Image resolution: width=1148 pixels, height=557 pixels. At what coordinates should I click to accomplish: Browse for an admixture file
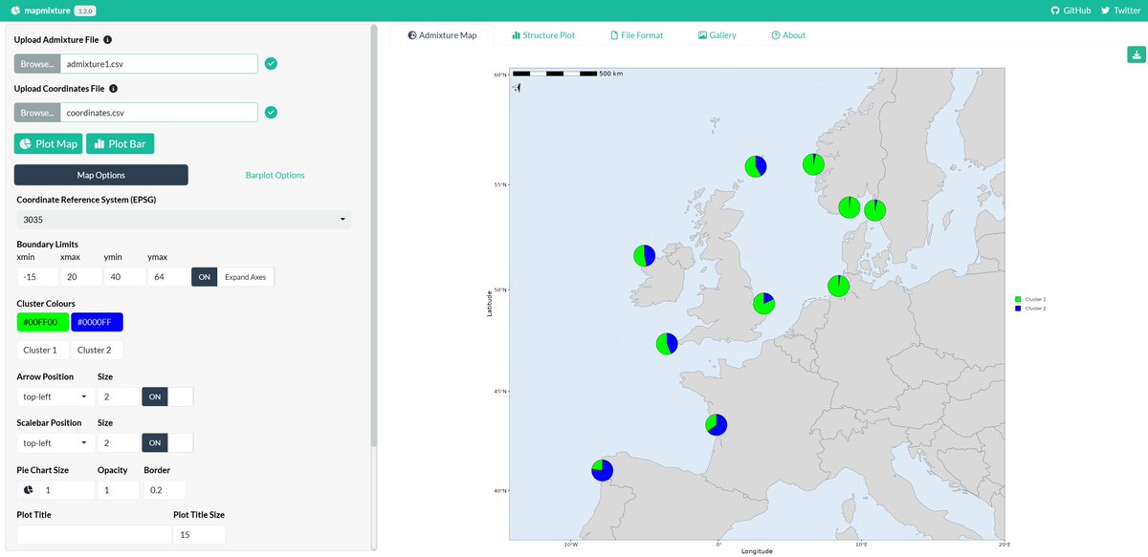coord(37,64)
